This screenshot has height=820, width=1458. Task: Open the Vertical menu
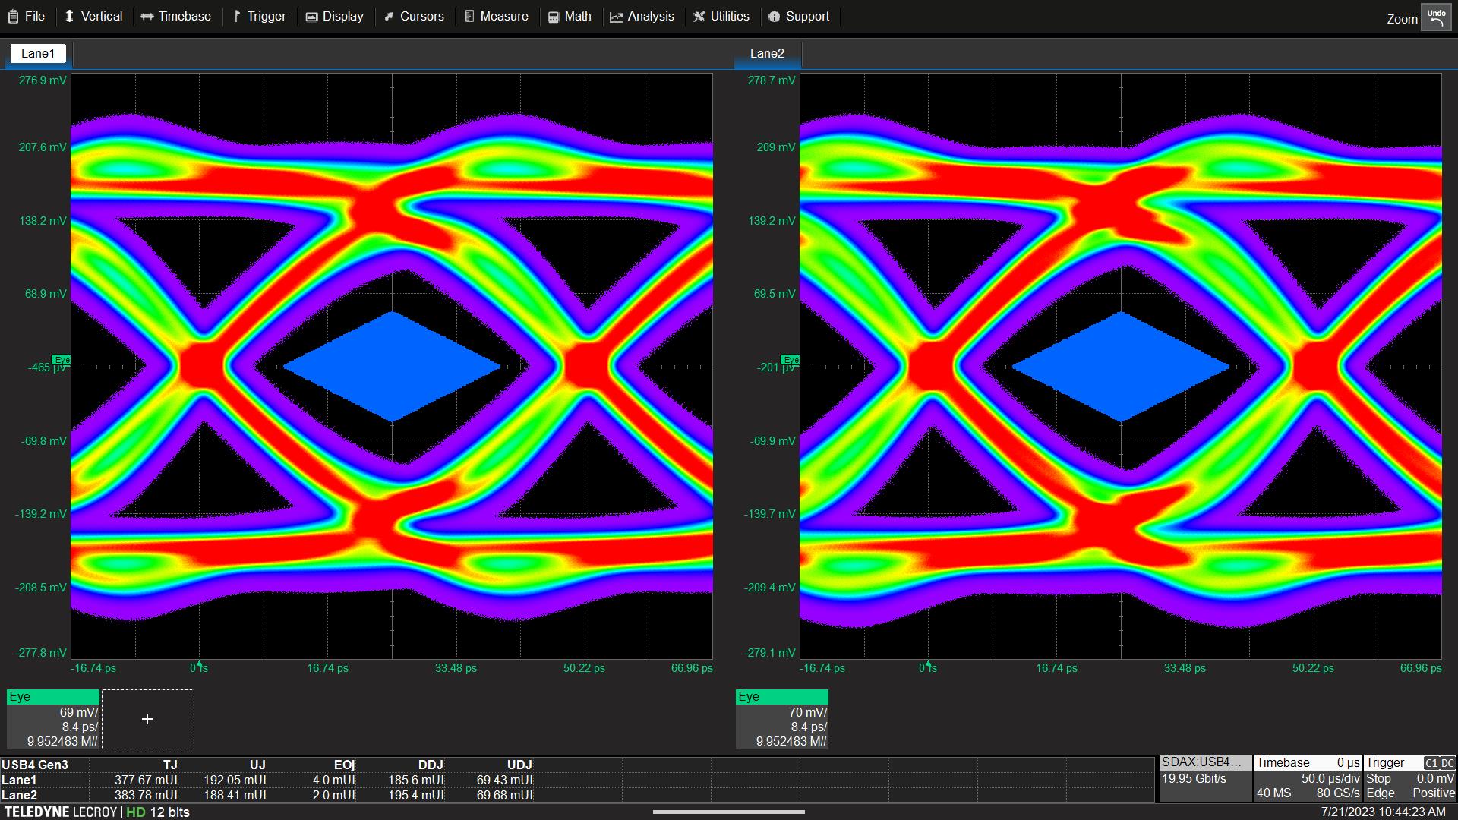[93, 16]
